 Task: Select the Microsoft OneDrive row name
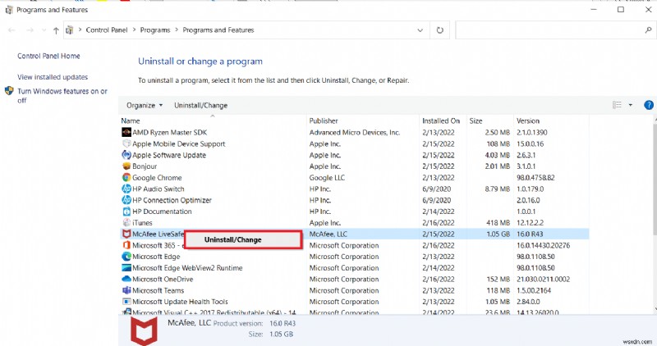(x=163, y=280)
